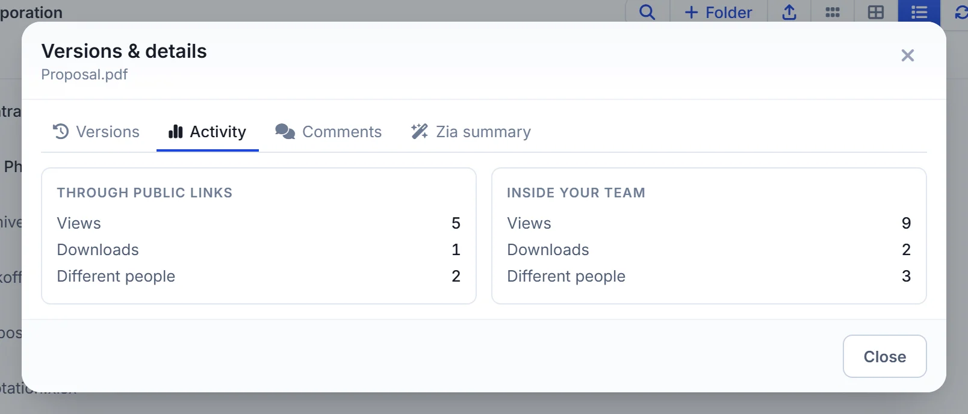968x414 pixels.
Task: Click the refresh icon in toolbar
Action: coord(961,12)
